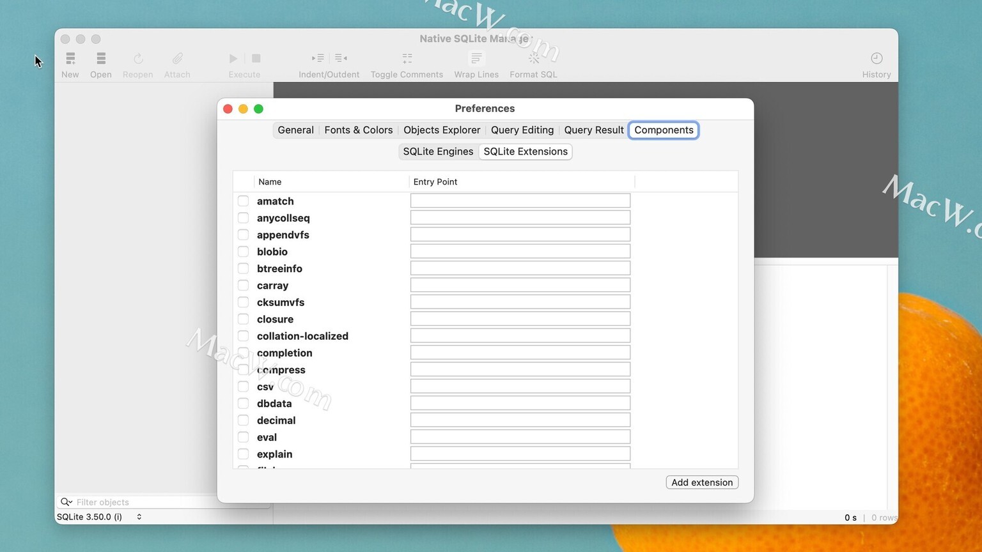Check the carray extension box
Screen dimensions: 982x552
(x=243, y=285)
